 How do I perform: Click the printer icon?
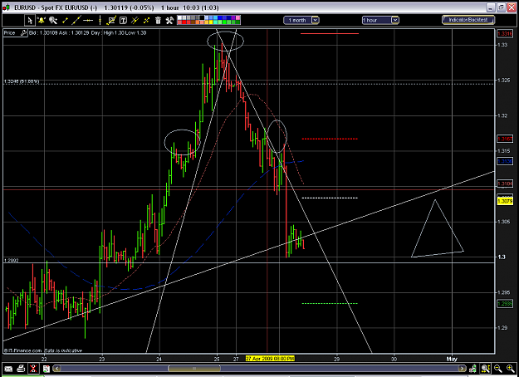pyautogui.click(x=21, y=368)
